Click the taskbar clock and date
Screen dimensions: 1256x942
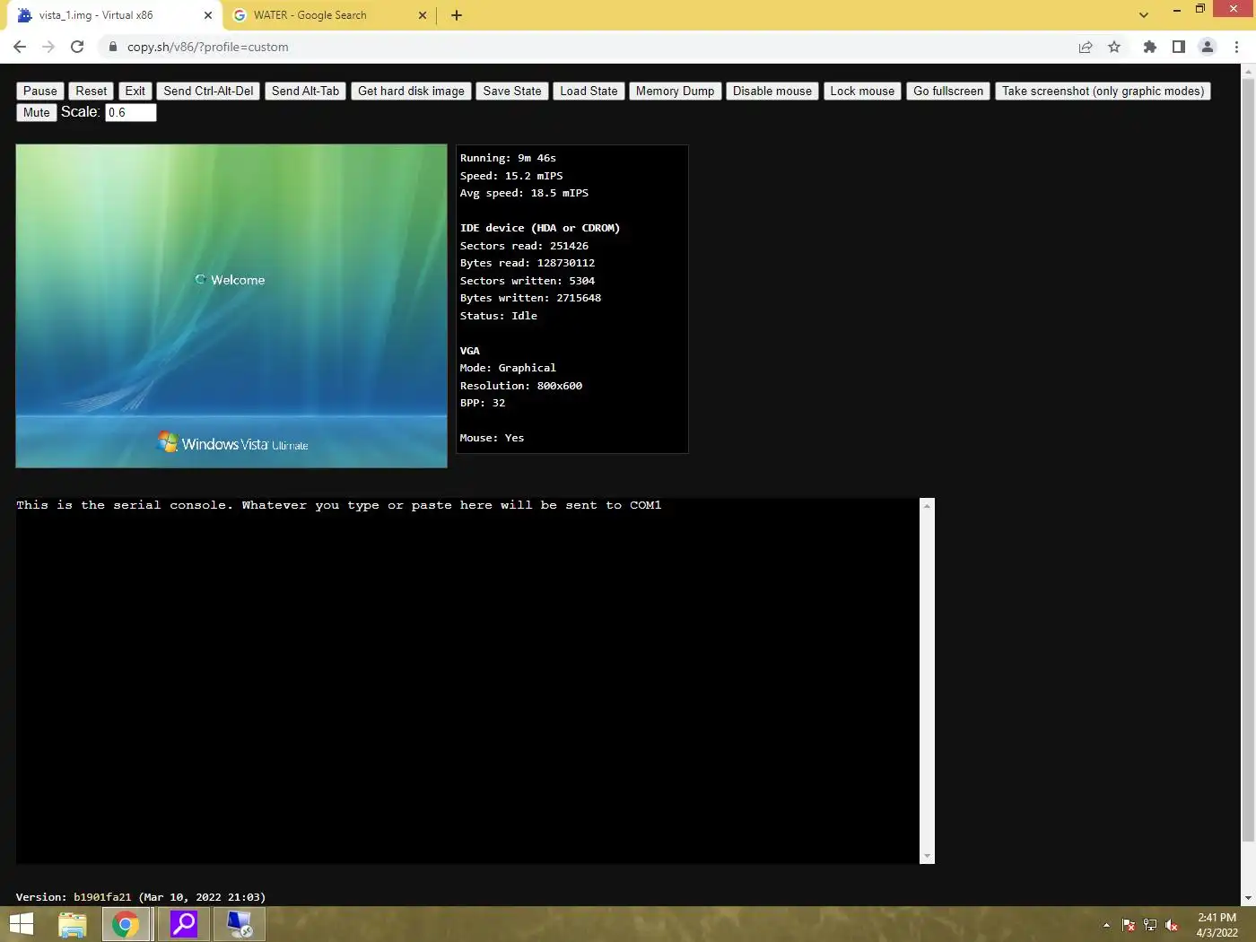pos(1217,925)
